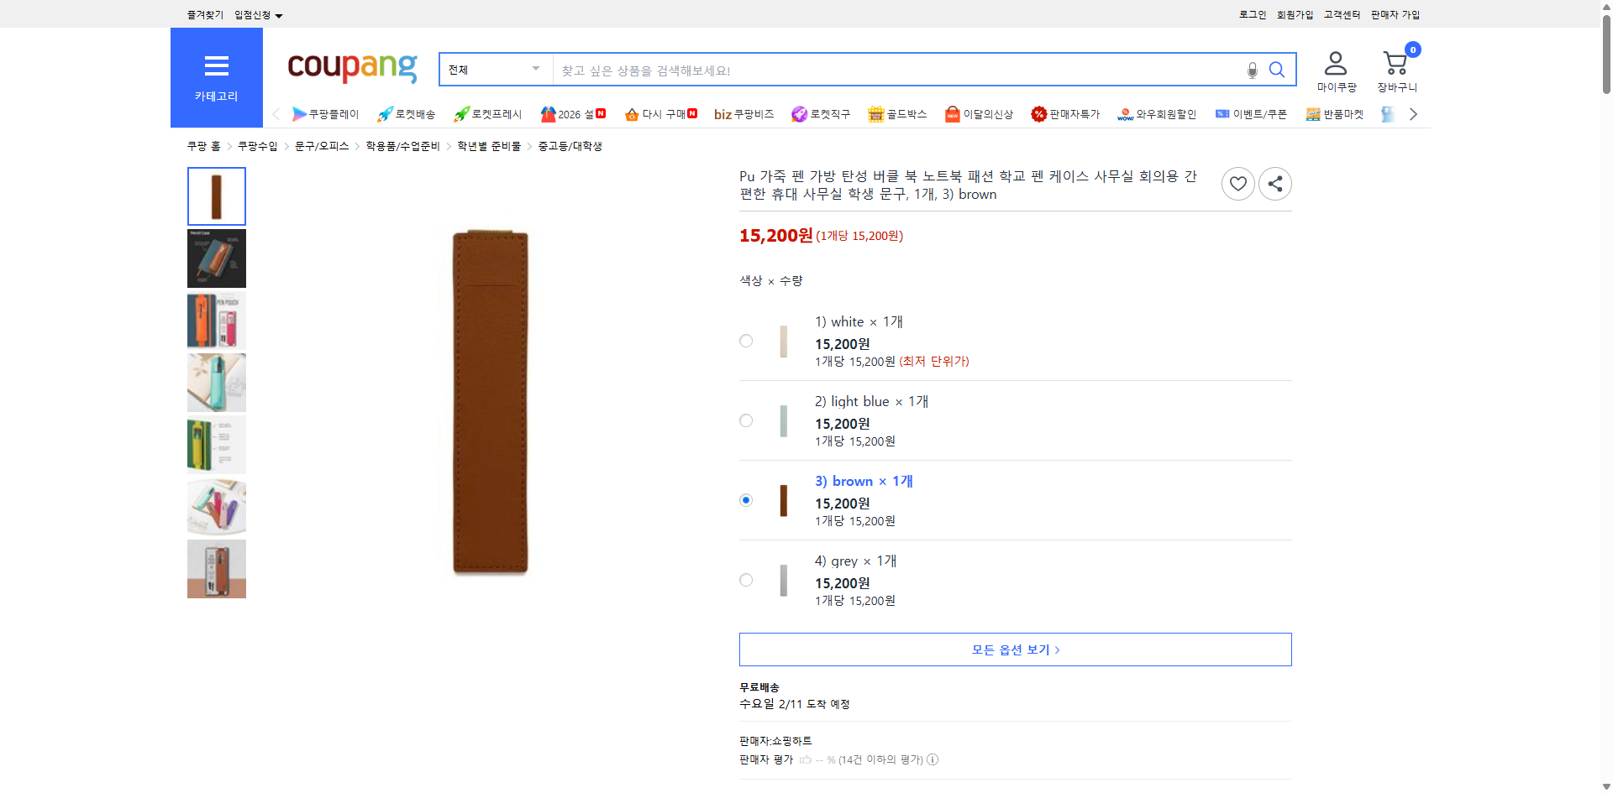1613x793 pixels.
Task: Navigate to 문구/오피스 breadcrumb
Action: click(x=321, y=145)
